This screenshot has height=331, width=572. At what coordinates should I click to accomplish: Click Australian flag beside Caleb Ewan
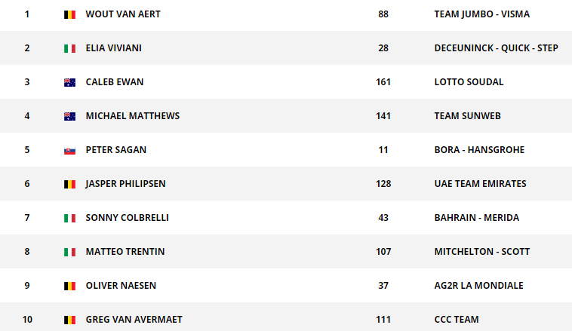tap(69, 82)
